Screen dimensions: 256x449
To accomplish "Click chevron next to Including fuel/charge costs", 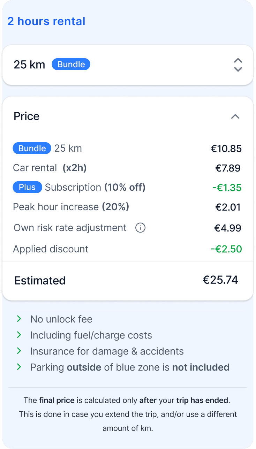I will pos(19,335).
